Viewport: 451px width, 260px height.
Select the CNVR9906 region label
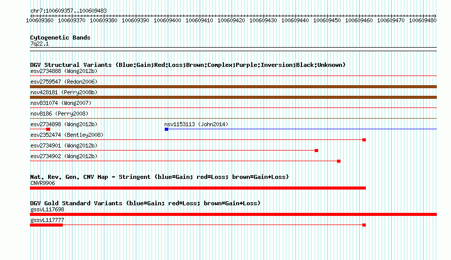[43, 183]
